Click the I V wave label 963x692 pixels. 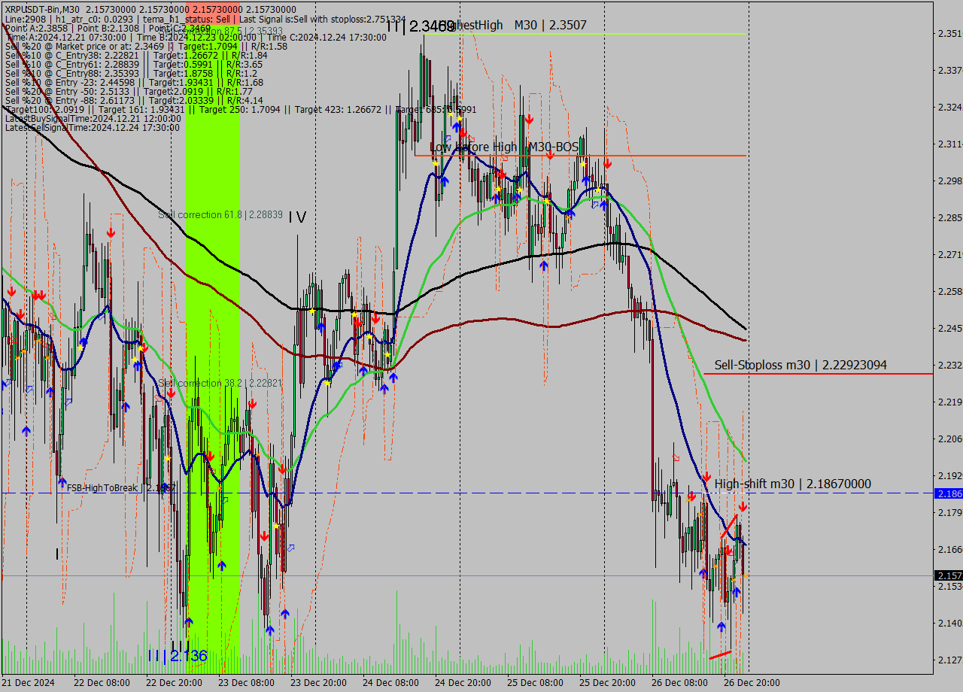(297, 217)
